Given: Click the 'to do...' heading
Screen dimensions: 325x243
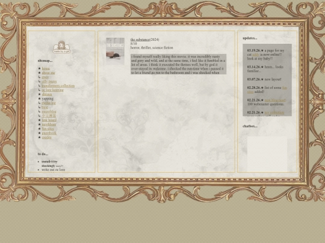Looking at the screenshot, I should (43, 154).
